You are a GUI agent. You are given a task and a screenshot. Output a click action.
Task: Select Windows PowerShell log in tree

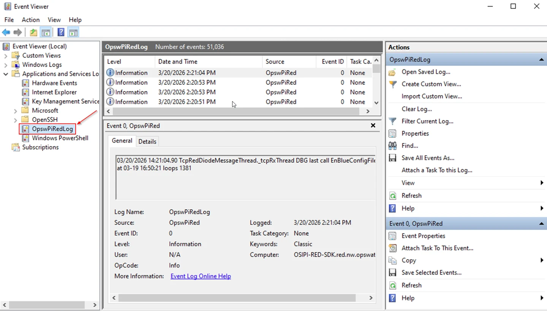[60, 138]
